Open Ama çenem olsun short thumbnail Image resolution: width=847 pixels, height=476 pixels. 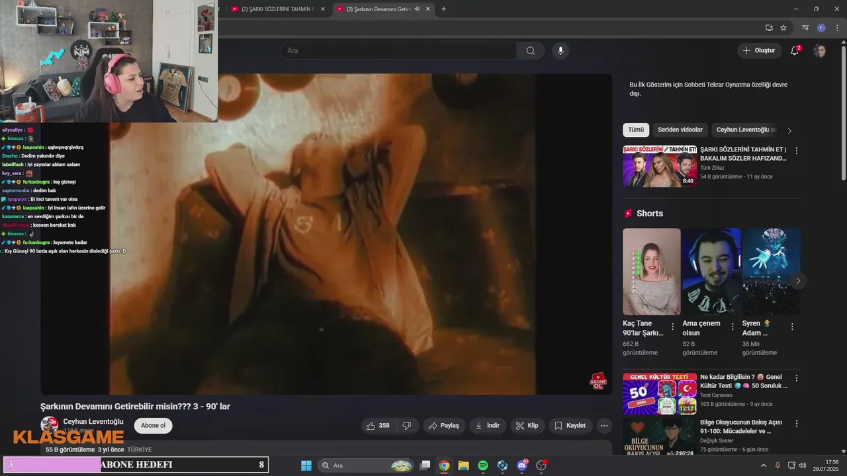[x=711, y=272]
